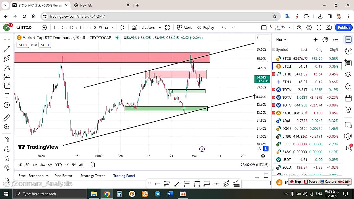Lock all drawing tools
The width and height of the screenshot is (354, 199).
coord(7,158)
